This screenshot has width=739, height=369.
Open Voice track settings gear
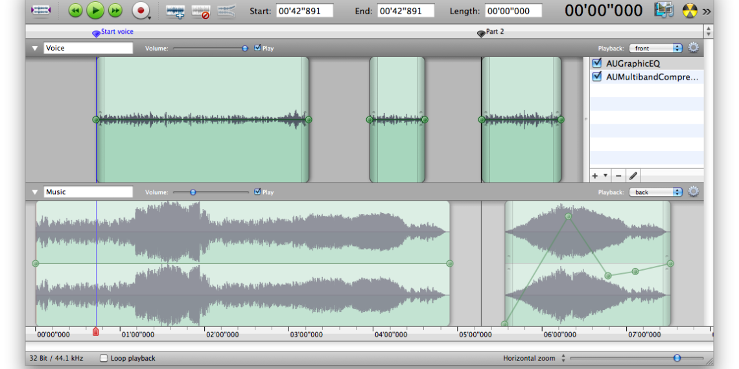(694, 48)
